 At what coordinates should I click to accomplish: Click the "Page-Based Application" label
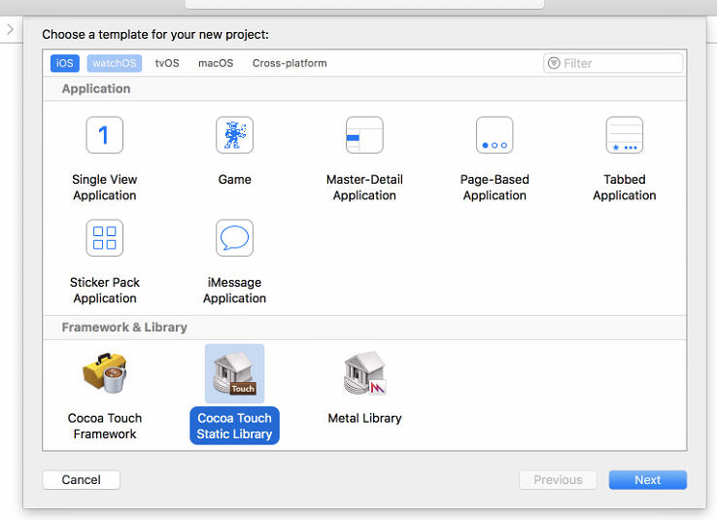click(x=495, y=188)
